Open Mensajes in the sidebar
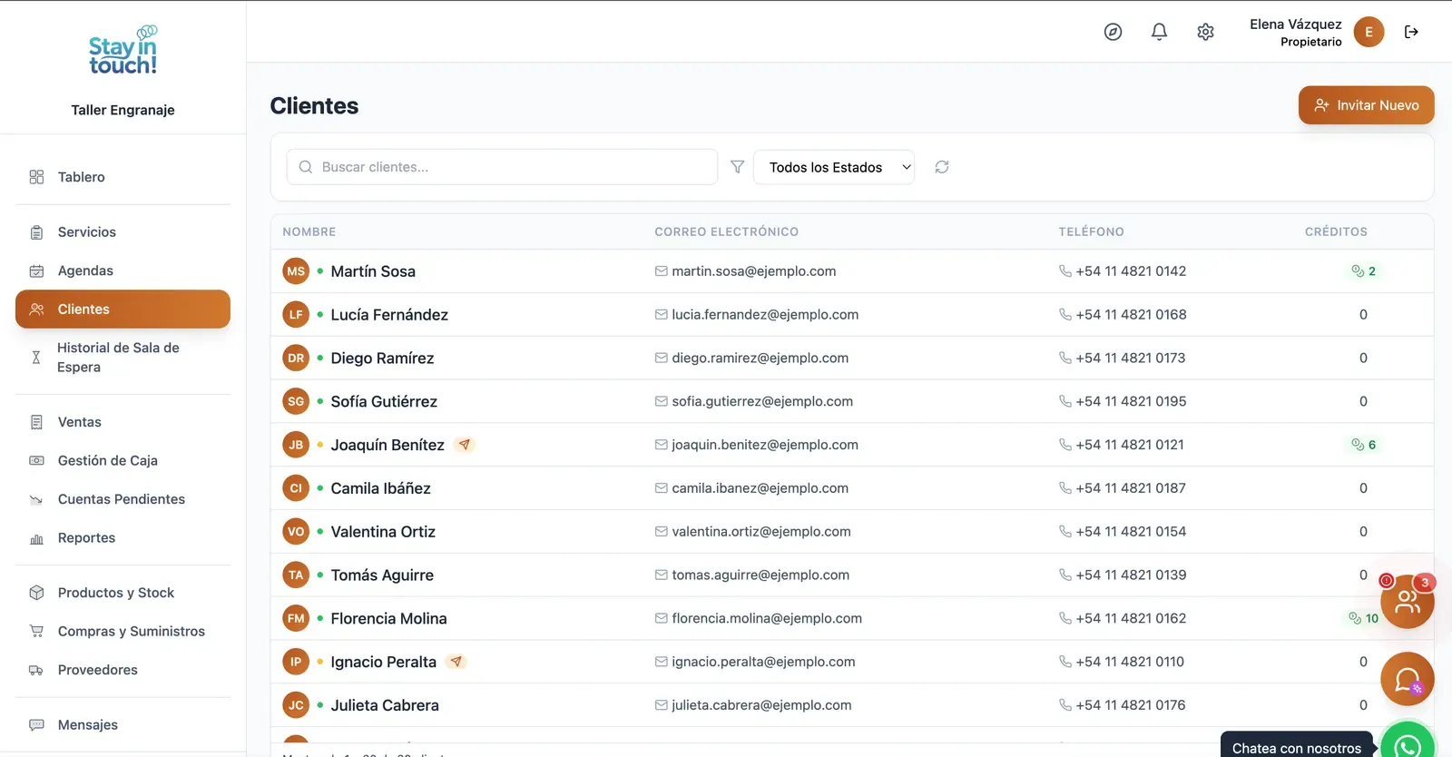Screen dimensions: 1452x757 123,724
